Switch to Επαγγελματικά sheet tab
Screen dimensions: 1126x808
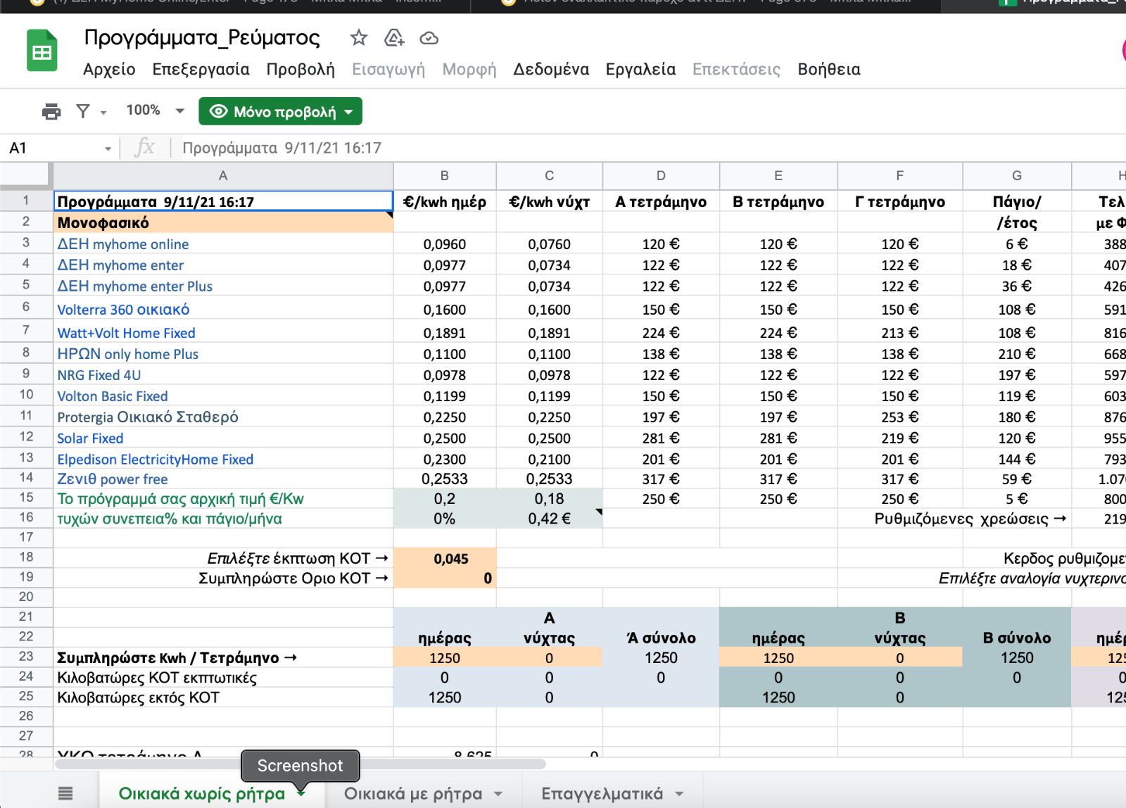point(602,794)
